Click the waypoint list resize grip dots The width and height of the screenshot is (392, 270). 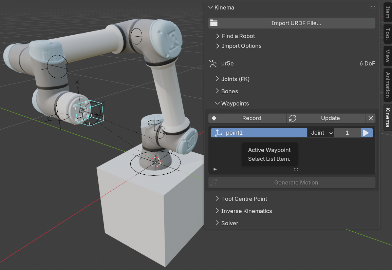297,169
